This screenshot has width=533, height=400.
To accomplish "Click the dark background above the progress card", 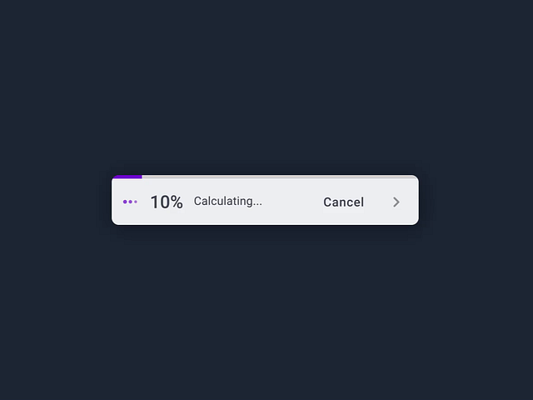I will click(x=266, y=83).
